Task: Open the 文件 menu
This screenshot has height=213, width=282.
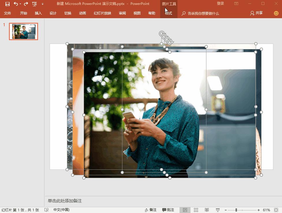Action: pos(8,13)
